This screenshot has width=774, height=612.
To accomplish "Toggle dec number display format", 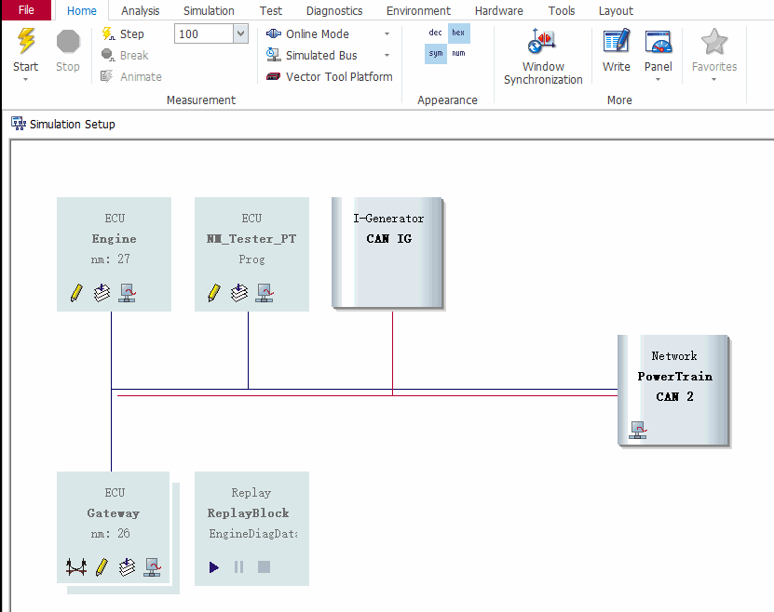I will tap(435, 33).
